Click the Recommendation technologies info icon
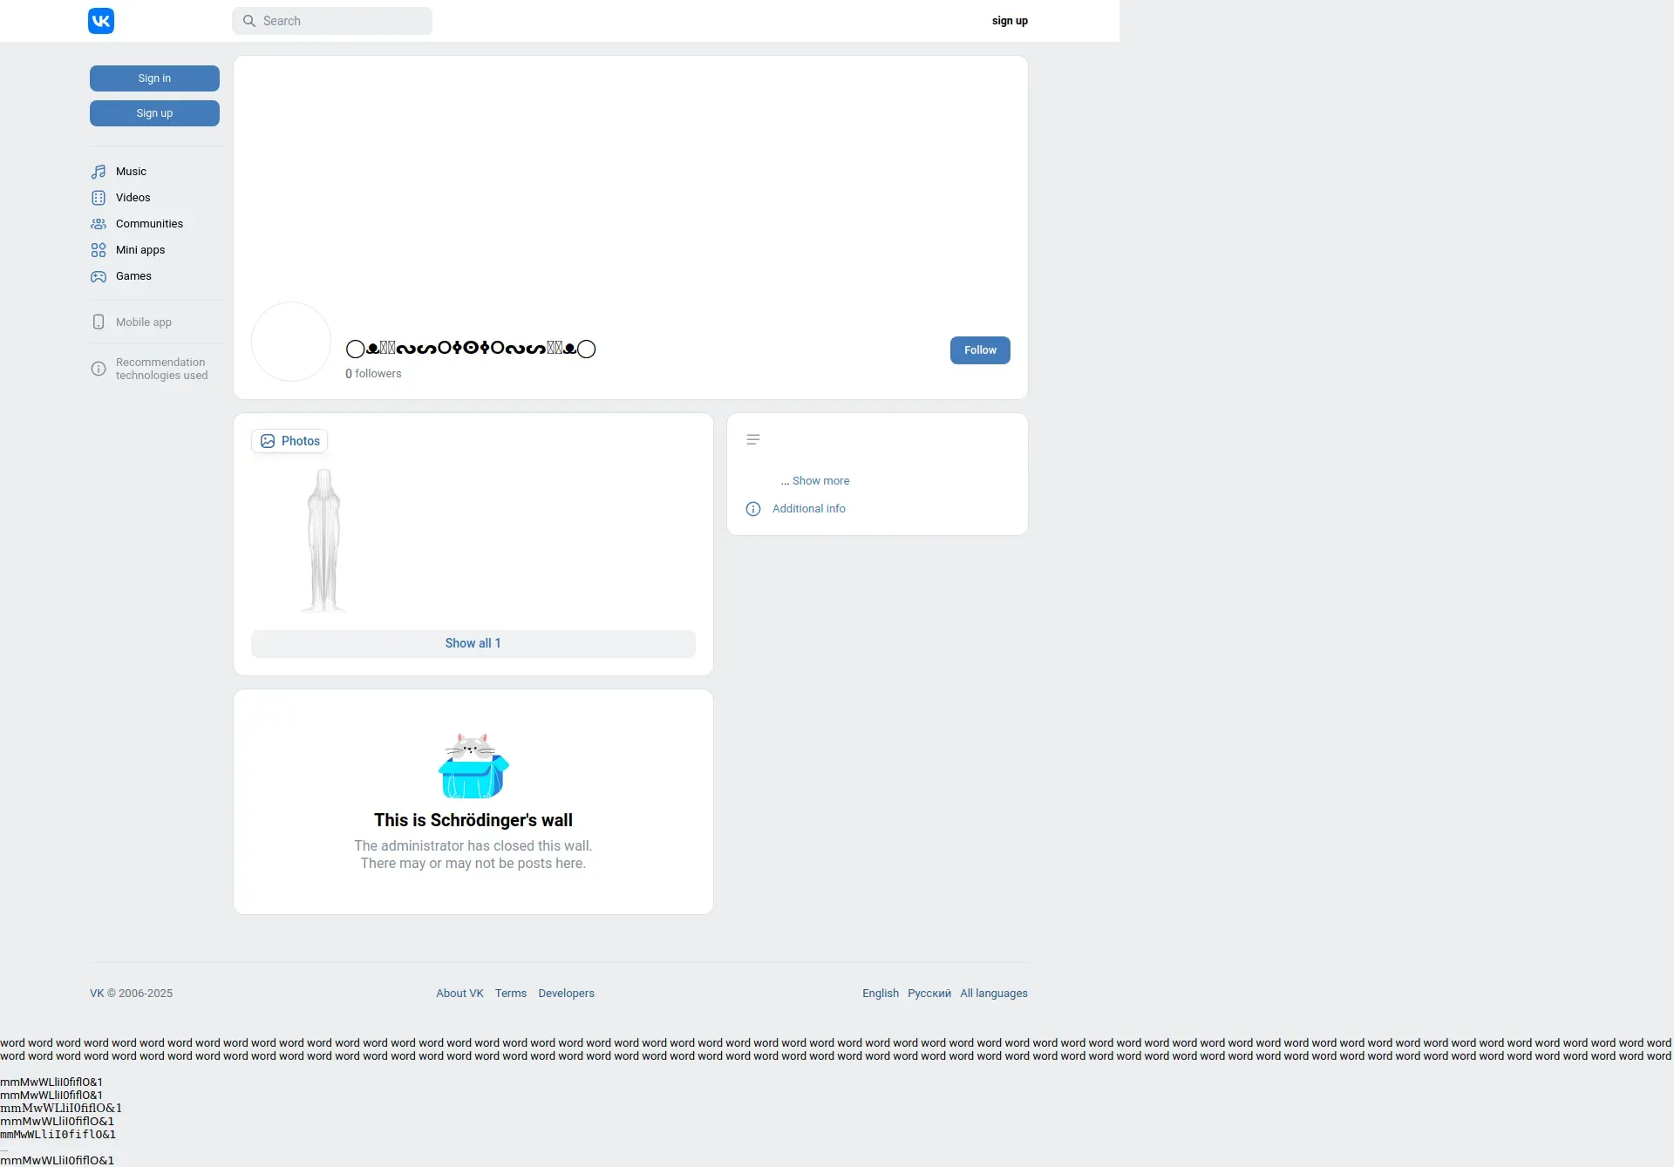Screen dimensions: 1674x1167 pyautogui.click(x=99, y=369)
